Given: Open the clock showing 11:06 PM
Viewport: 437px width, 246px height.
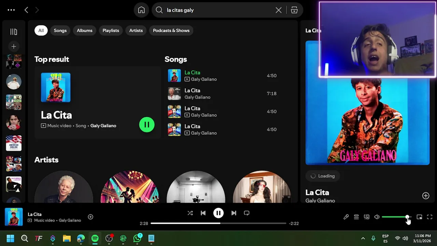Looking at the screenshot, I should 422,238.
